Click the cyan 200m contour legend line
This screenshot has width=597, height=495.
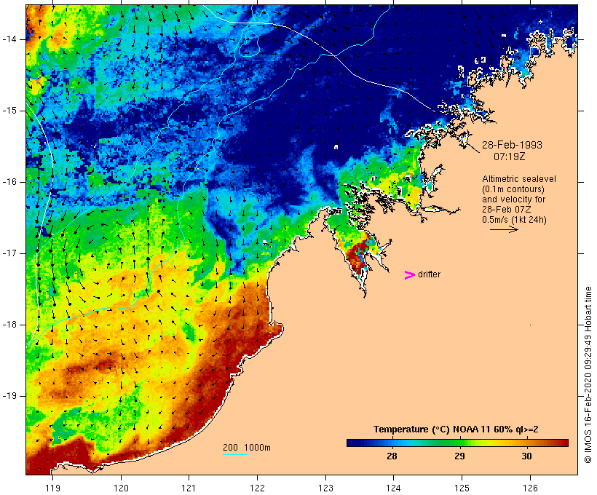[x=235, y=454]
